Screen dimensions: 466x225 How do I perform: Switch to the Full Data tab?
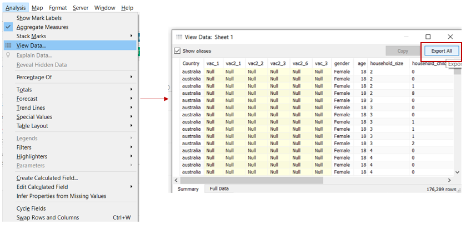click(x=219, y=189)
